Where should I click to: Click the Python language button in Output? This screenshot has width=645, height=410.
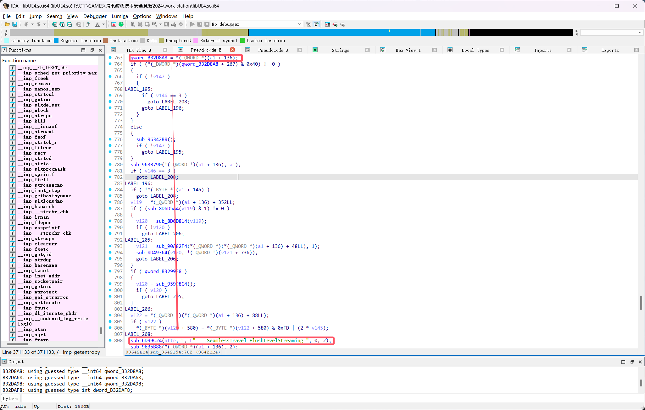tap(11, 398)
